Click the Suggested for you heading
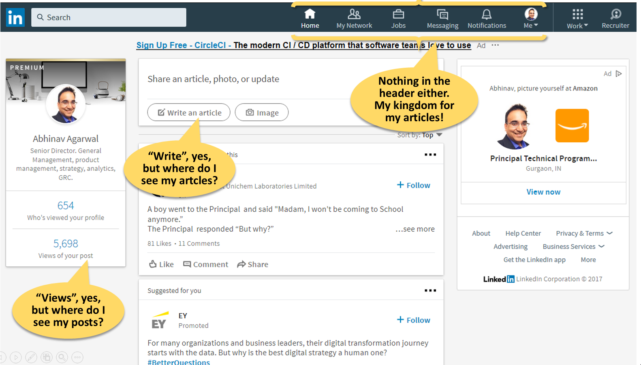 click(174, 290)
